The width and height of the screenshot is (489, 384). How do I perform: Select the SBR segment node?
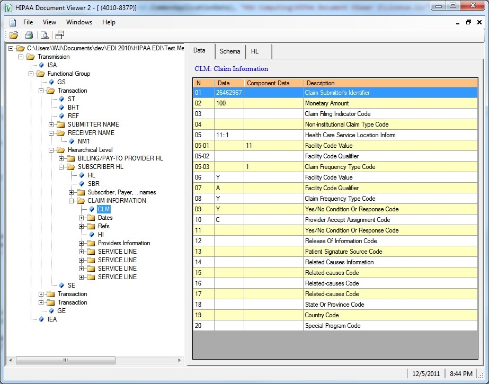point(93,184)
